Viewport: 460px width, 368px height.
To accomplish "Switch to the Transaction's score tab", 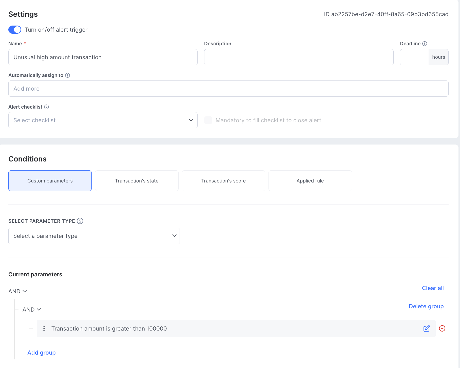I will (223, 181).
